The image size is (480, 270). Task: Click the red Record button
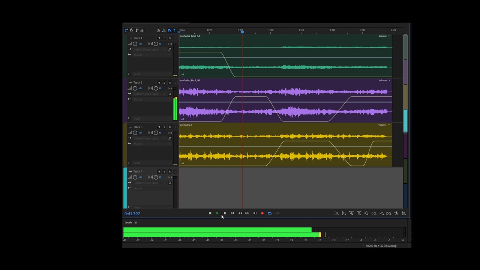pyautogui.click(x=262, y=213)
